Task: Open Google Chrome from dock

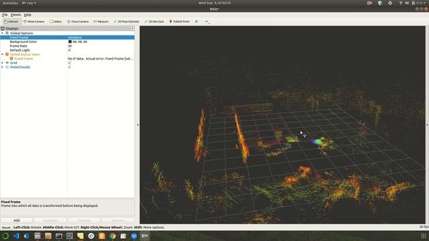Action: pyautogui.click(x=113, y=236)
